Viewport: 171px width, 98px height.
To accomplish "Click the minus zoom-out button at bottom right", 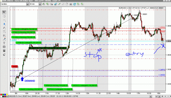I will coord(168,96).
